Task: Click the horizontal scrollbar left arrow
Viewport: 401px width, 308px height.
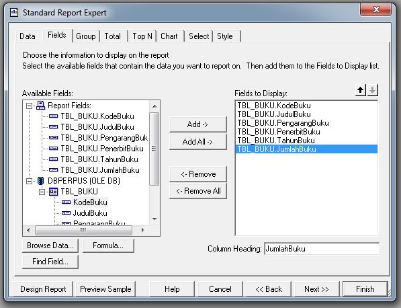Action: coord(28,230)
